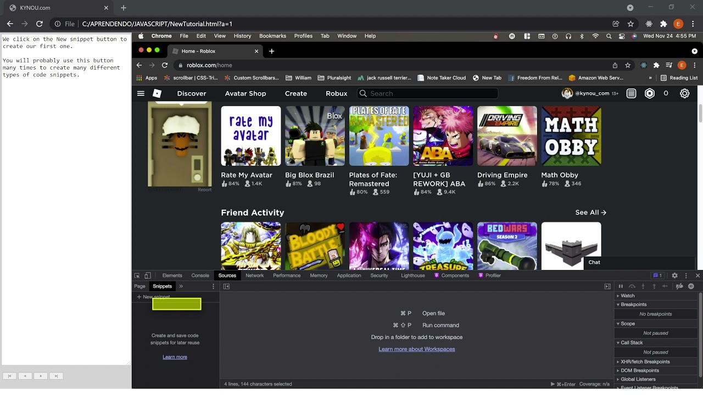The image size is (703, 395).
Task: Click the Roblox search field
Action: pyautogui.click(x=428, y=93)
